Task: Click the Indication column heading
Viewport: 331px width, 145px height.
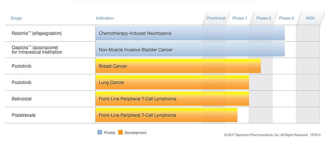Action: [105, 18]
